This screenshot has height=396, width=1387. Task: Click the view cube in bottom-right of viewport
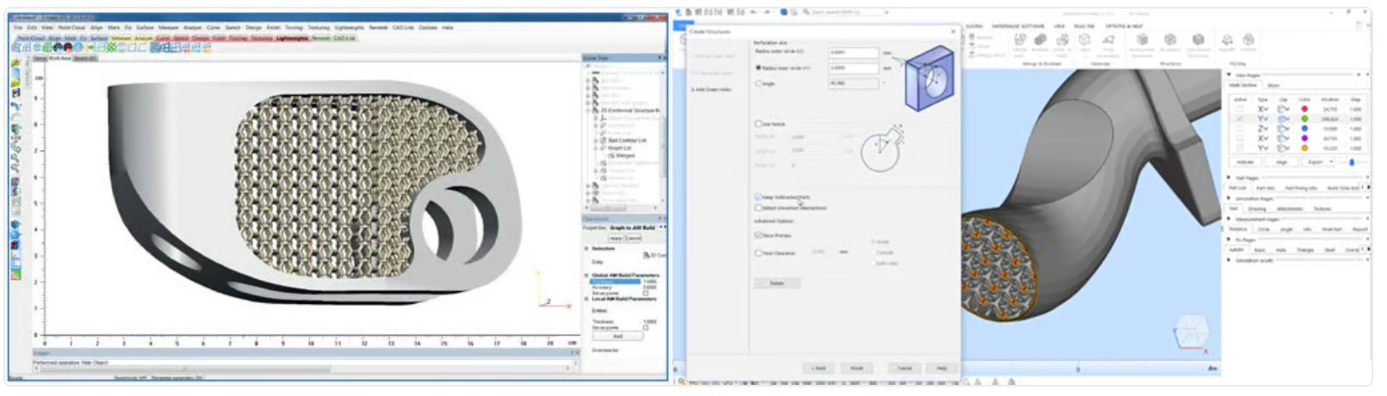1192,334
